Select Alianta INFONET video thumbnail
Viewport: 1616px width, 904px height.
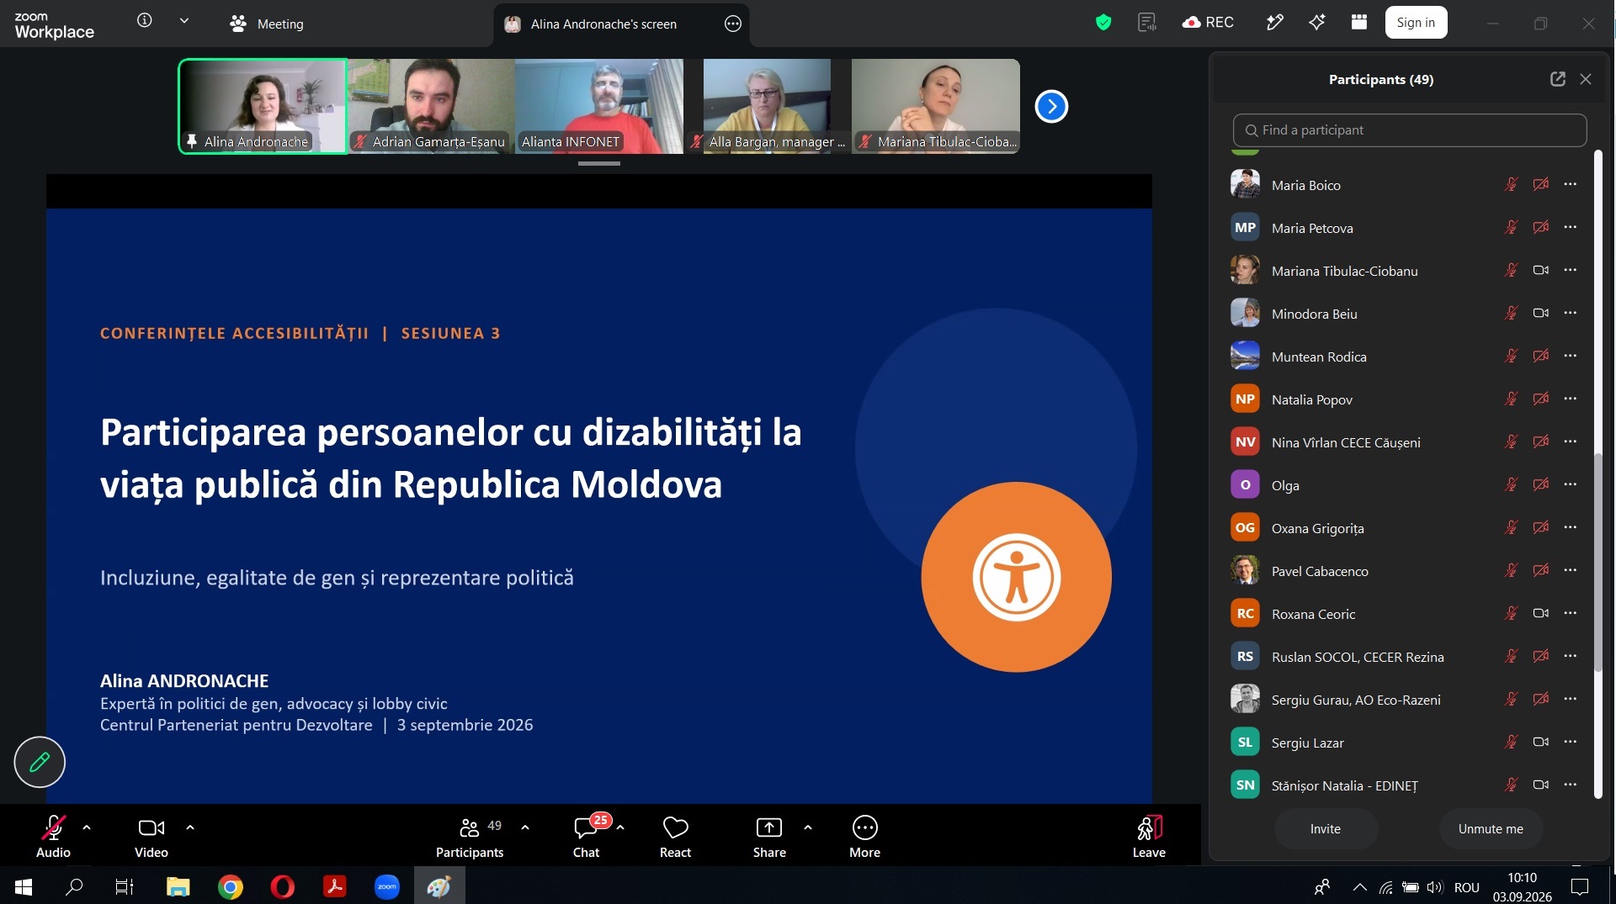coord(599,106)
